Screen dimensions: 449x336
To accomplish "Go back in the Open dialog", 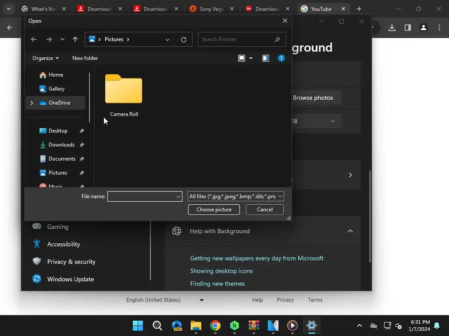I will [34, 39].
